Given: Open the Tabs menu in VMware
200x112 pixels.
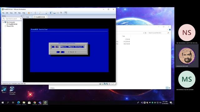Looking at the screenshot, I should (x=19, y=13).
